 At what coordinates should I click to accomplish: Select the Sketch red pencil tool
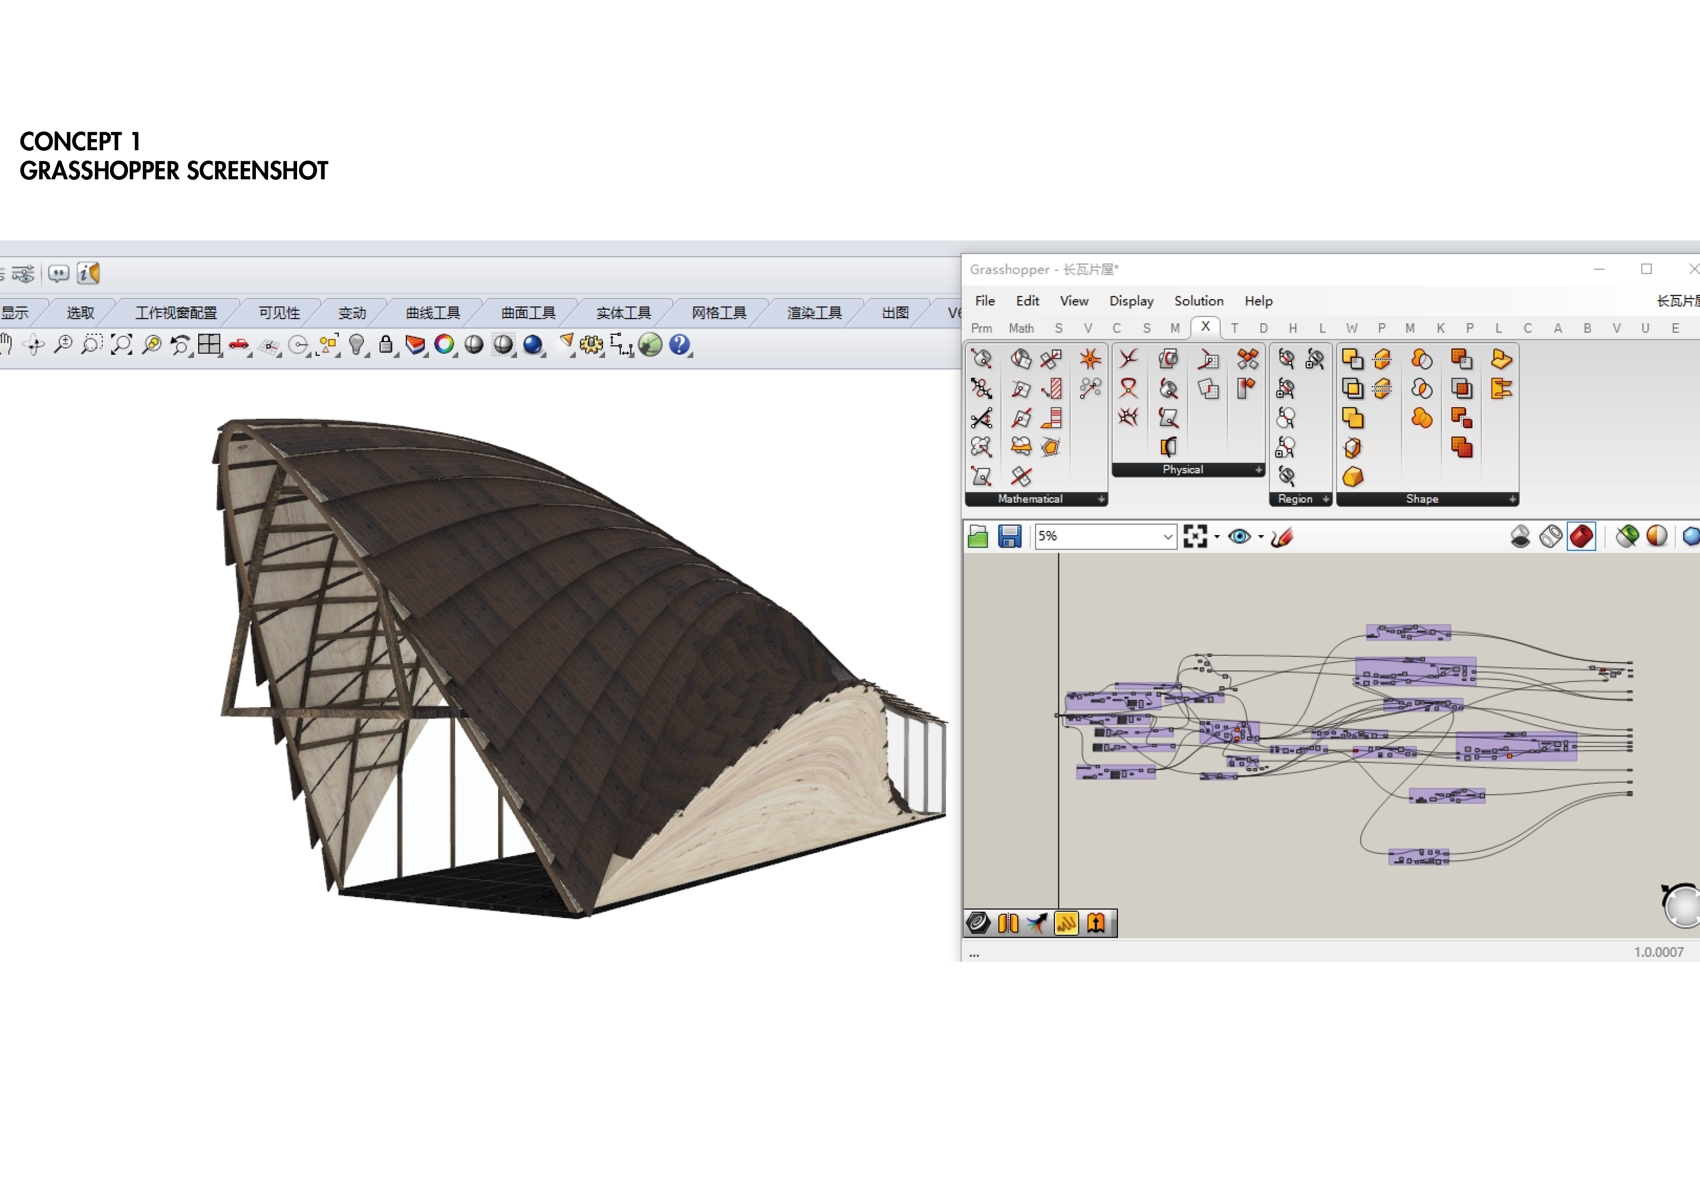[x=1282, y=536]
